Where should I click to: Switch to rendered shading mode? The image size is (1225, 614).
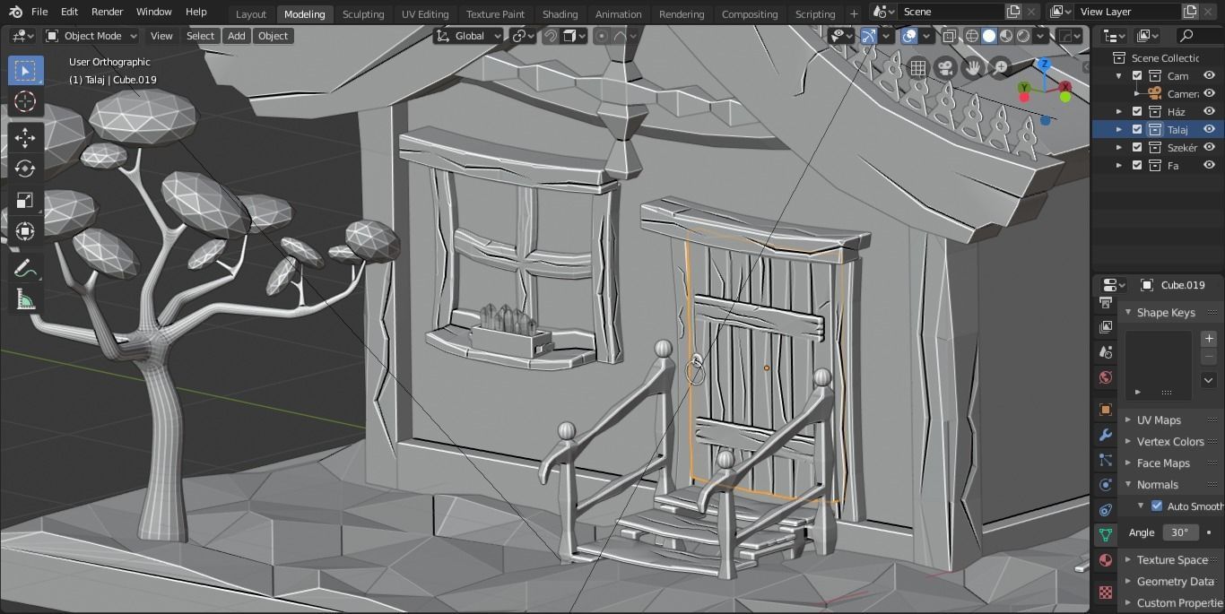(x=1023, y=36)
